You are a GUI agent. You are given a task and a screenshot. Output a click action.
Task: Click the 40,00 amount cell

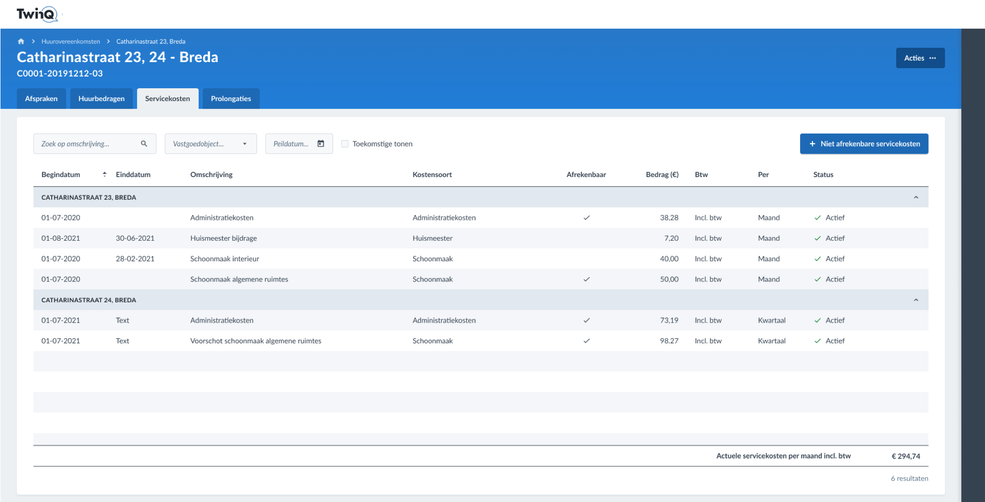click(669, 258)
